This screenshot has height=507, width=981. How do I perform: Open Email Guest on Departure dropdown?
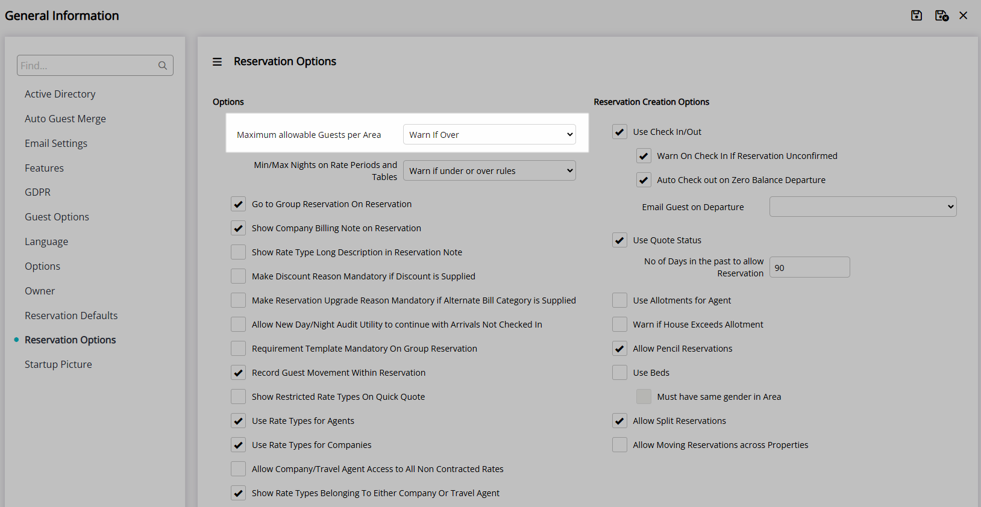(x=863, y=207)
